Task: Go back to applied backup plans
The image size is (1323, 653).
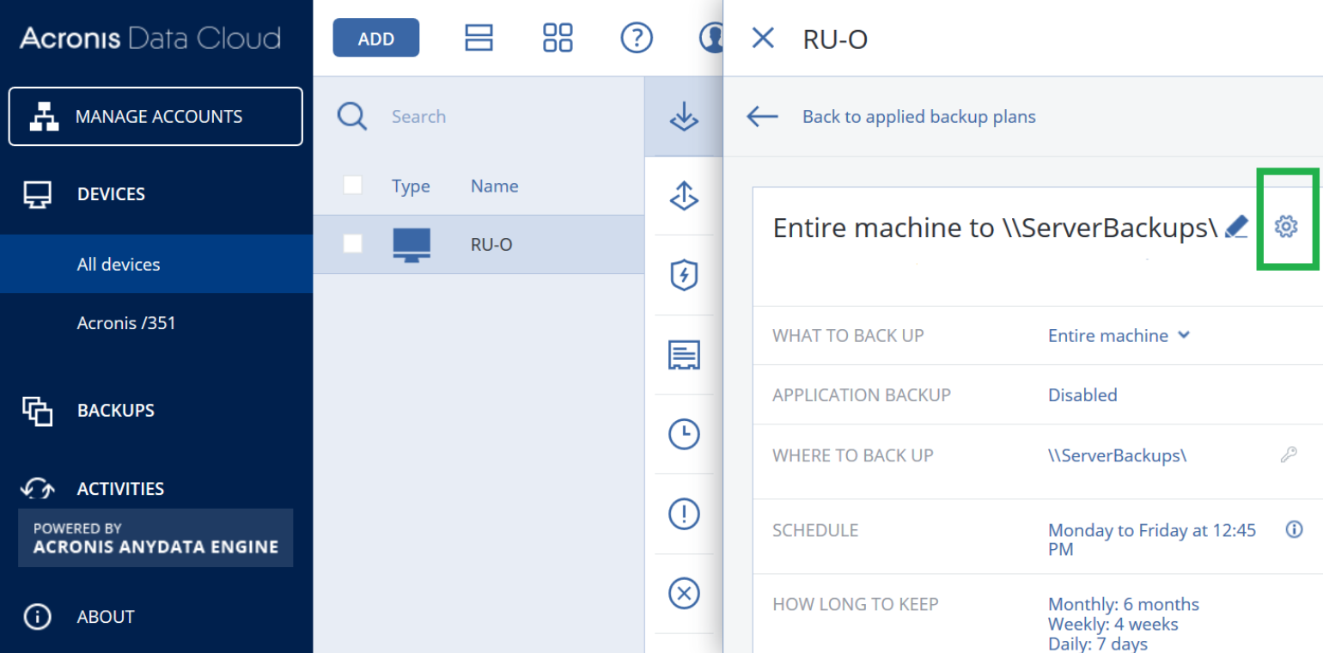Action: 918,117
